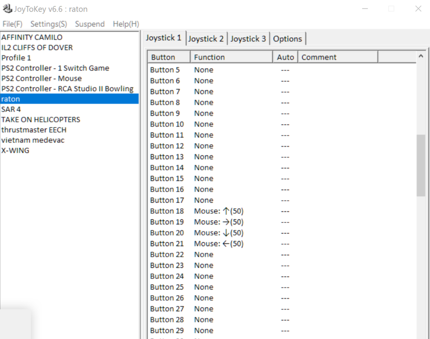The height and width of the screenshot is (339, 430).
Task: Open the File(F) menu
Action: click(x=12, y=24)
